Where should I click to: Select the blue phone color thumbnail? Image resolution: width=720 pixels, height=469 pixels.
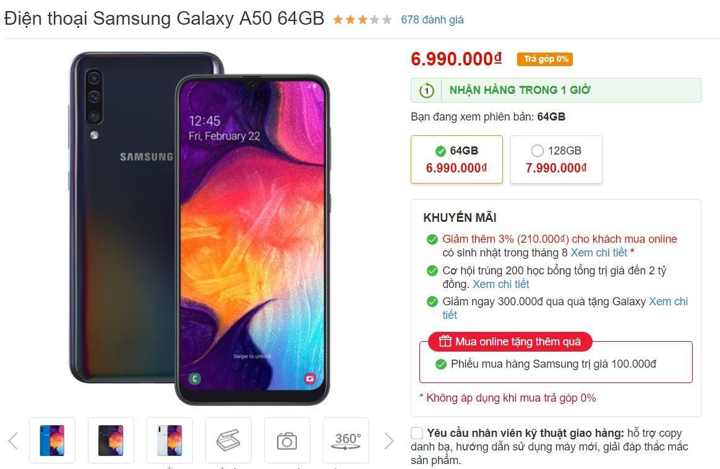click(52, 440)
